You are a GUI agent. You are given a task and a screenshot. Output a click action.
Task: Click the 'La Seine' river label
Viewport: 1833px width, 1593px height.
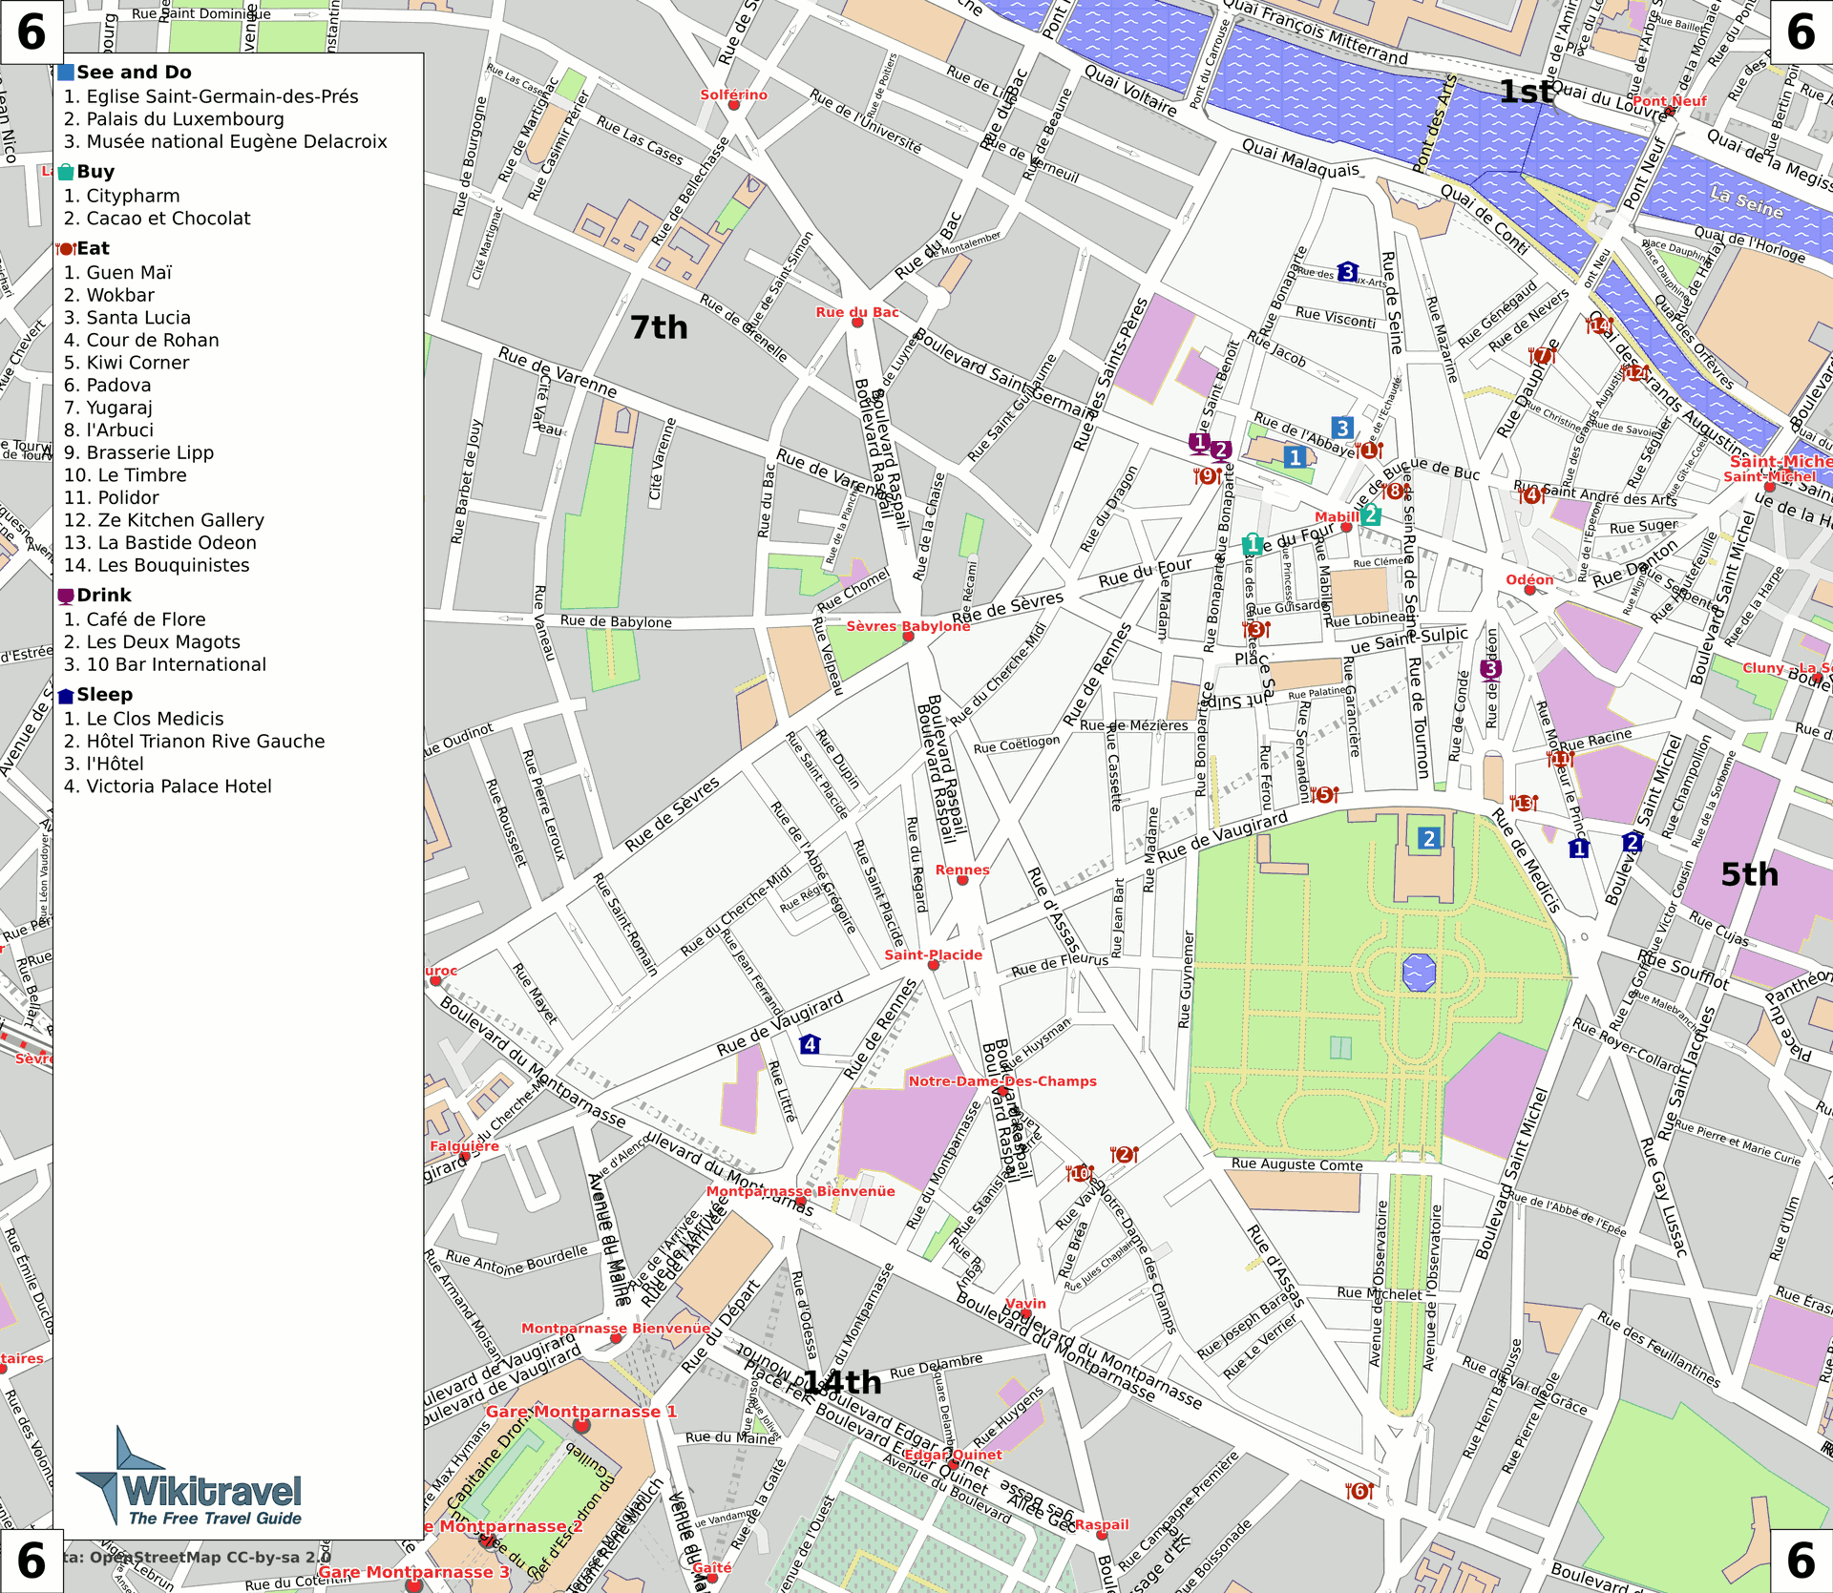pos(1746,202)
